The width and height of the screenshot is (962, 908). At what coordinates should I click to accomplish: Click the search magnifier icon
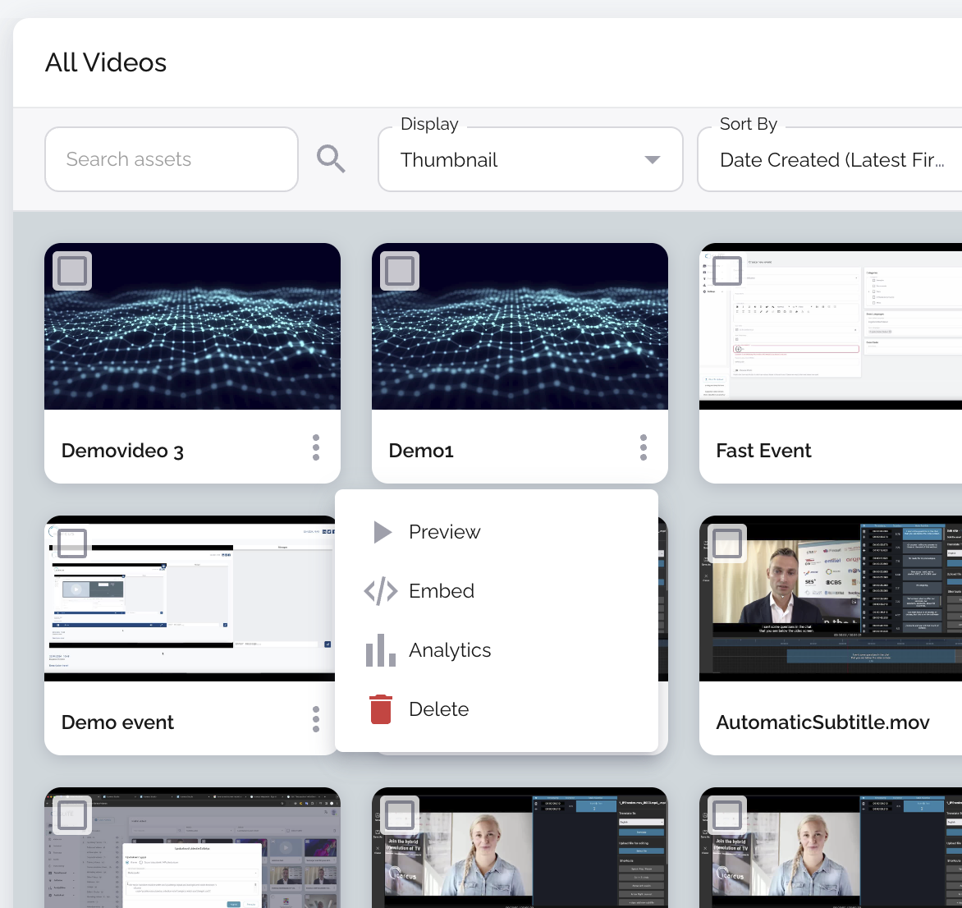click(x=331, y=158)
